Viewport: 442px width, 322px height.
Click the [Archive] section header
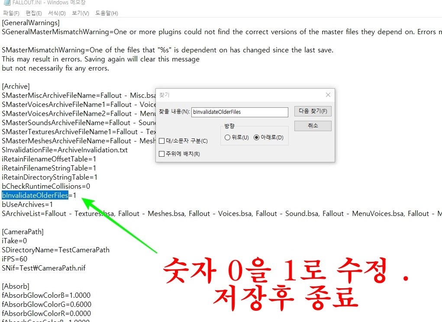[16, 87]
